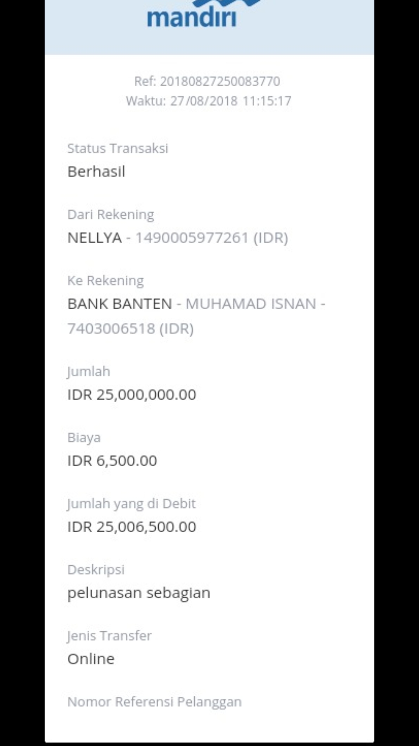
Task: Click the Status Transaksi label
Action: pos(118,148)
